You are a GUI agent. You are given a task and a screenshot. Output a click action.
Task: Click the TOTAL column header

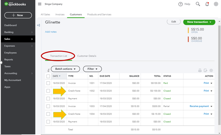pos(157,76)
